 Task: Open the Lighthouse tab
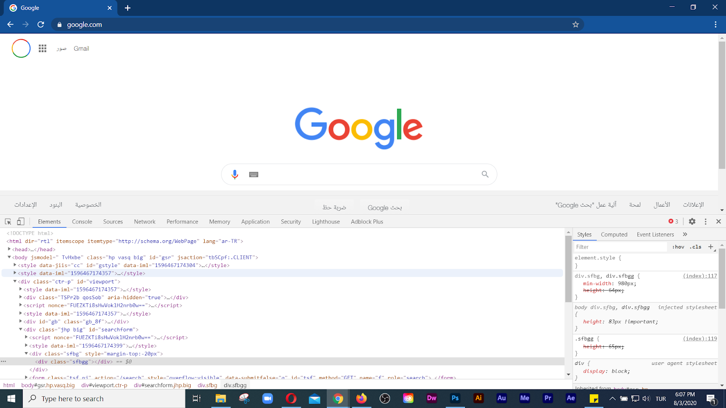click(x=326, y=222)
